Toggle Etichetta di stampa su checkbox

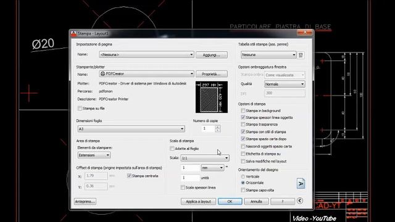tap(243, 154)
